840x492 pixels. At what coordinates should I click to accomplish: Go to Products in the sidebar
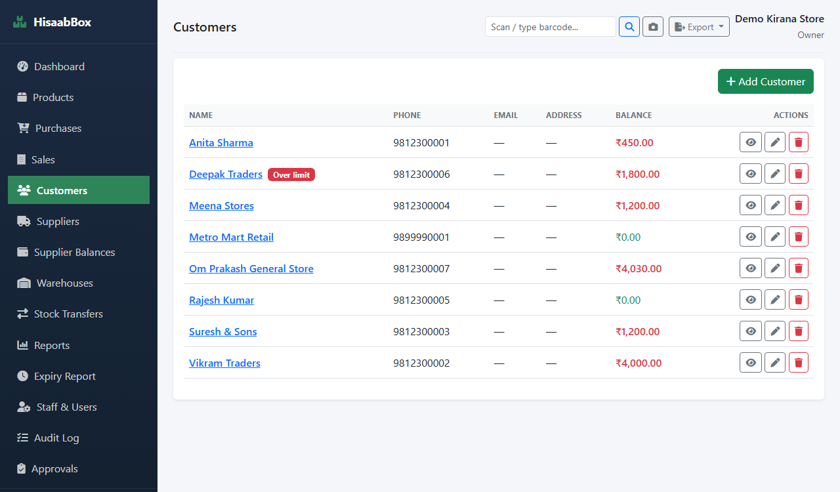(x=79, y=97)
